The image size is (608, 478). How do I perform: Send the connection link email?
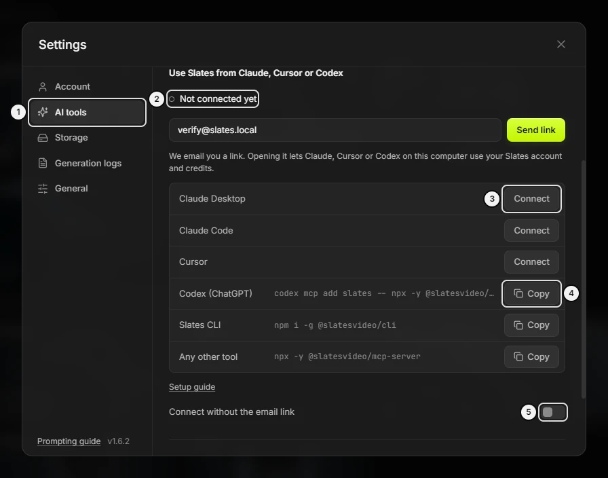pyautogui.click(x=536, y=130)
